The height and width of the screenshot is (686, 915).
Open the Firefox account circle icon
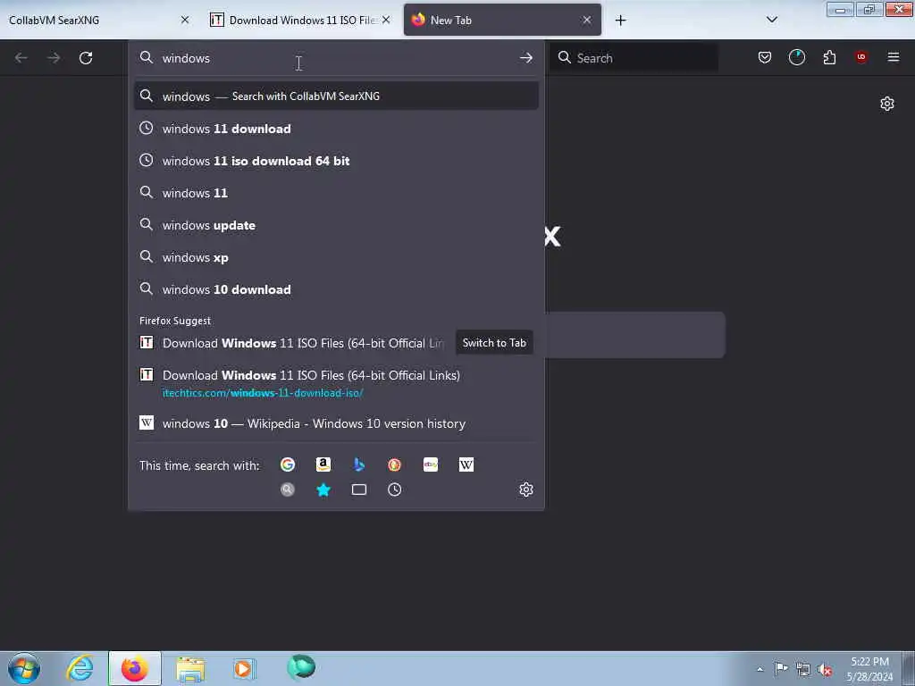[x=796, y=57]
